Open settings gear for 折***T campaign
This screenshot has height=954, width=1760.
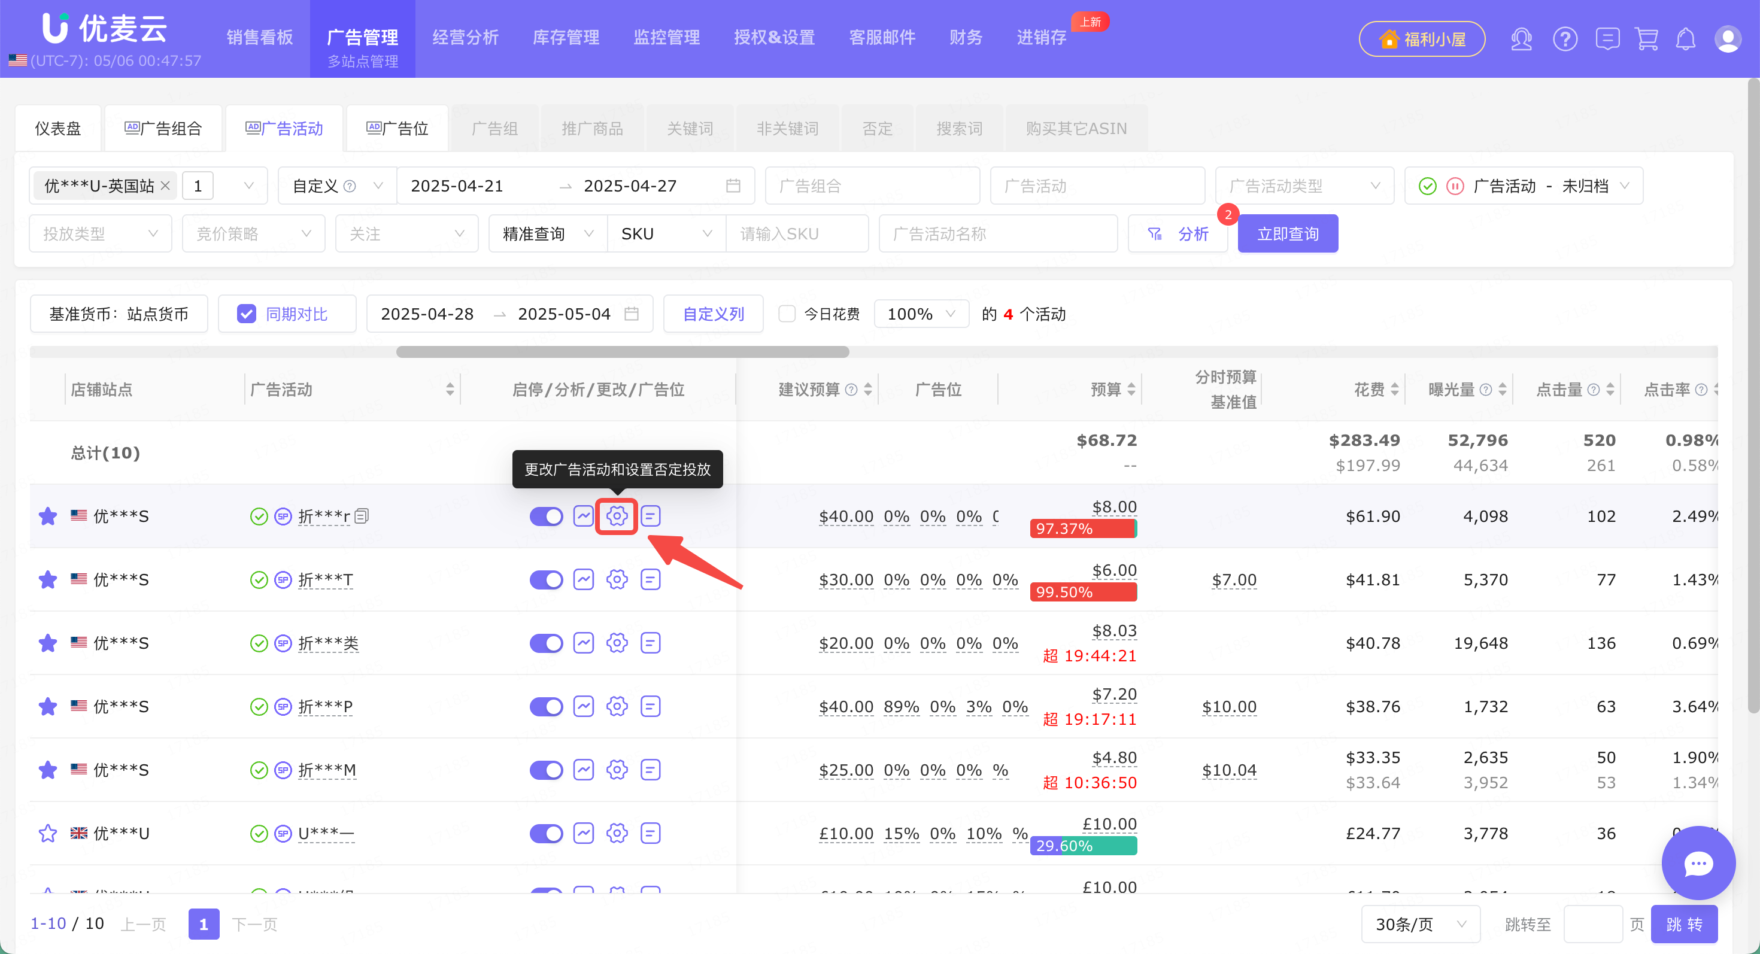pos(616,580)
